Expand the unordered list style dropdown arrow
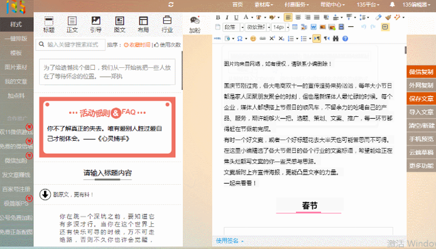436x249 pixels. coord(310,39)
